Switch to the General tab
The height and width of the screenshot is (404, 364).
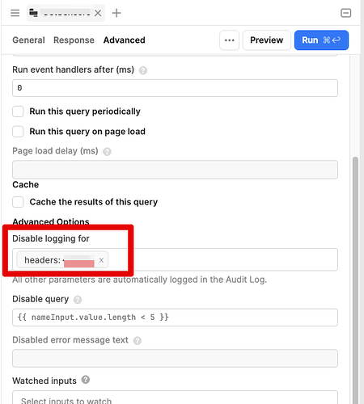[28, 40]
